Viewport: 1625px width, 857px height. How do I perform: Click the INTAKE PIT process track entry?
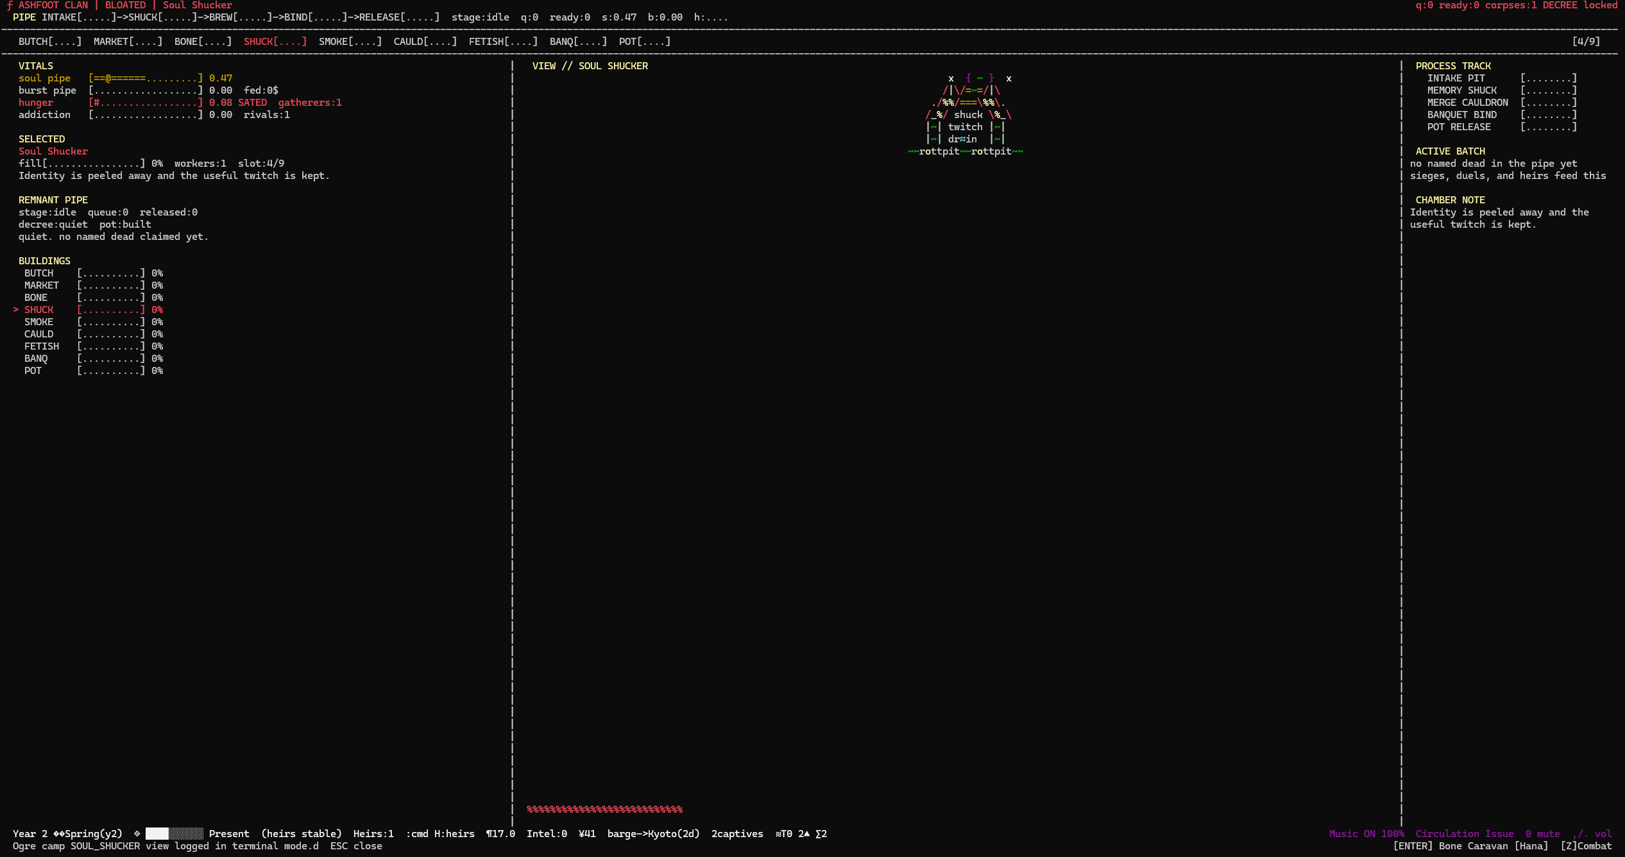pyautogui.click(x=1502, y=78)
